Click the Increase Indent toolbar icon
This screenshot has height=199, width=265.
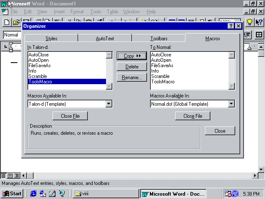[248, 35]
